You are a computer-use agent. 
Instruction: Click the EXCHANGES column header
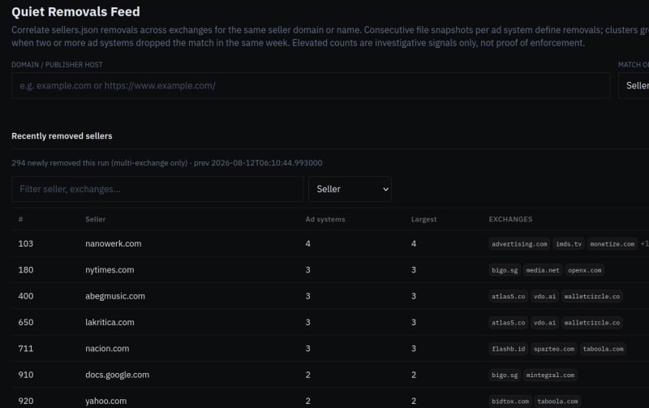coord(510,219)
